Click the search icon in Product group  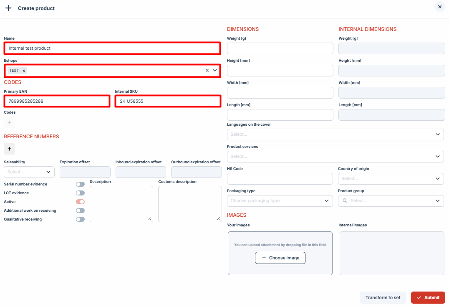pyautogui.click(x=345, y=201)
